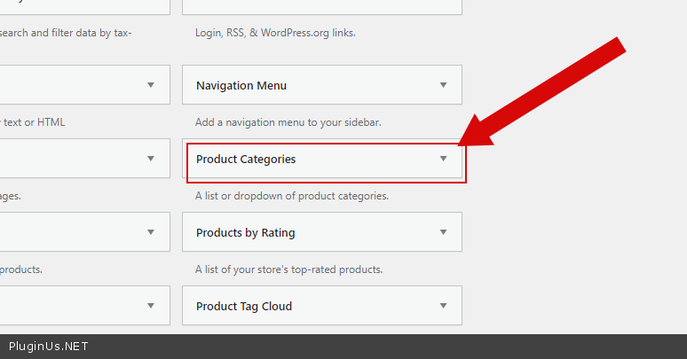The height and width of the screenshot is (359, 687).
Task: Select the Product Tag Cloud widget title
Action: pyautogui.click(x=244, y=307)
